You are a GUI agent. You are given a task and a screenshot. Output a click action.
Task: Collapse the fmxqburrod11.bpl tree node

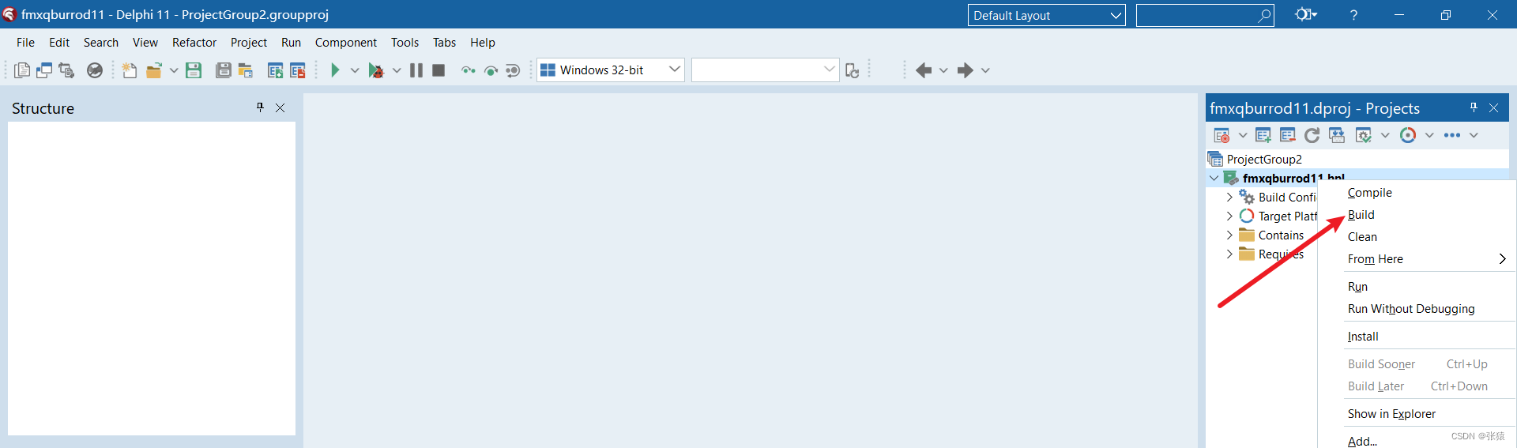[1214, 178]
